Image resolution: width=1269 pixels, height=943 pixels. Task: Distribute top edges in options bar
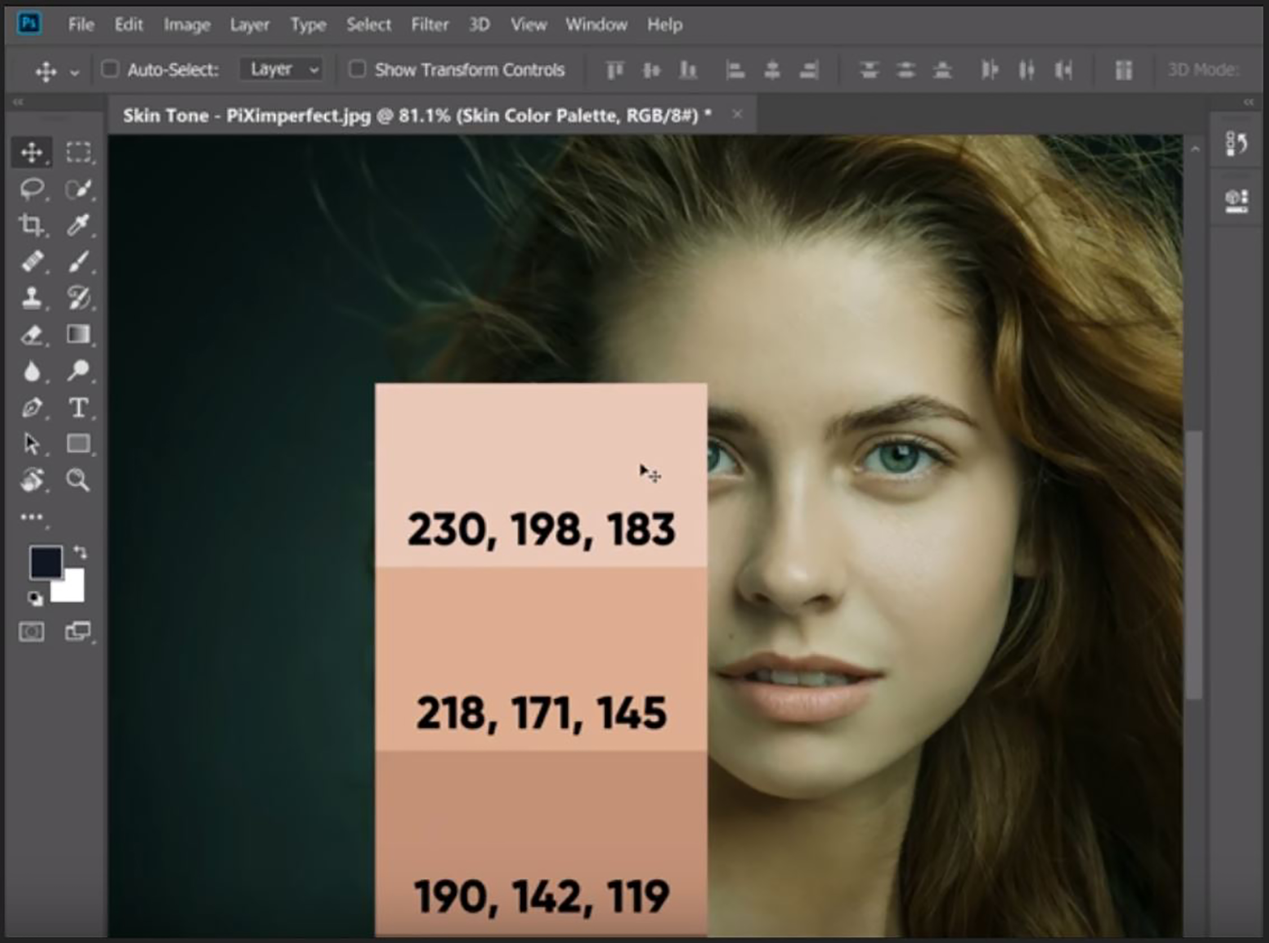(x=869, y=70)
